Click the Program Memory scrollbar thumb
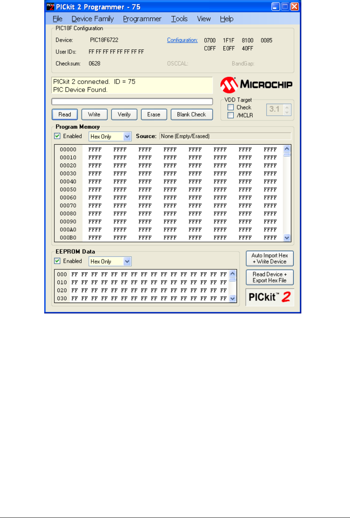The height and width of the screenshot is (518, 350). [x=287, y=154]
